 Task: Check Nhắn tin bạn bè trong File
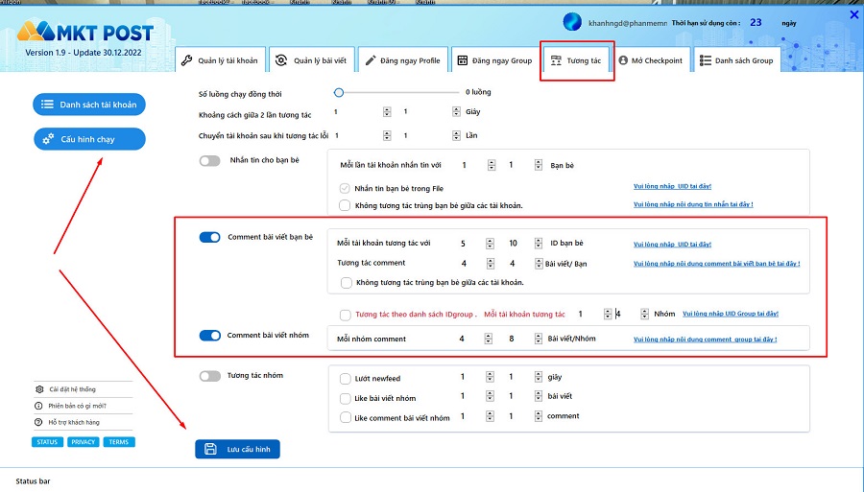pos(345,188)
